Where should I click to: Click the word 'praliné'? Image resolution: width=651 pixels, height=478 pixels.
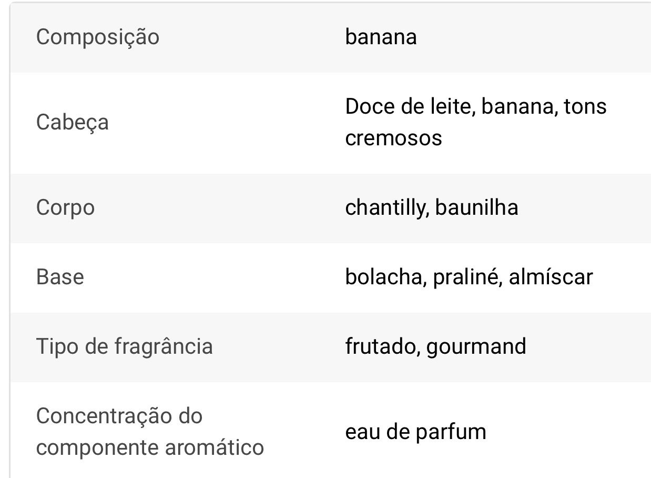(463, 277)
